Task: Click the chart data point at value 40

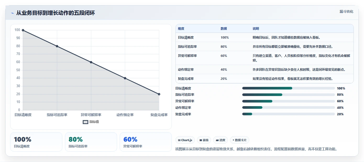Action: [x=125, y=78]
